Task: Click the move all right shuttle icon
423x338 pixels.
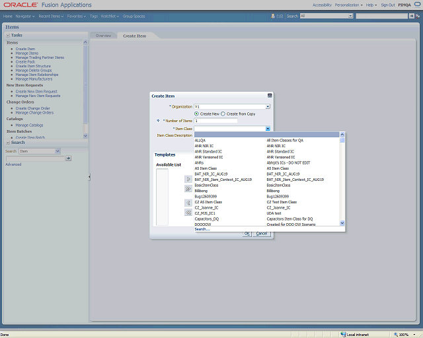Action: click(x=188, y=188)
